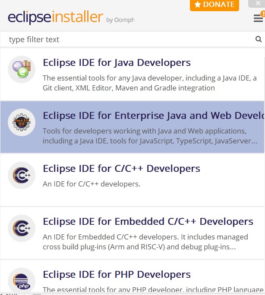Choose Eclipse IDE for Enterprise Java and Web
The width and height of the screenshot is (265, 295).
point(154,115)
